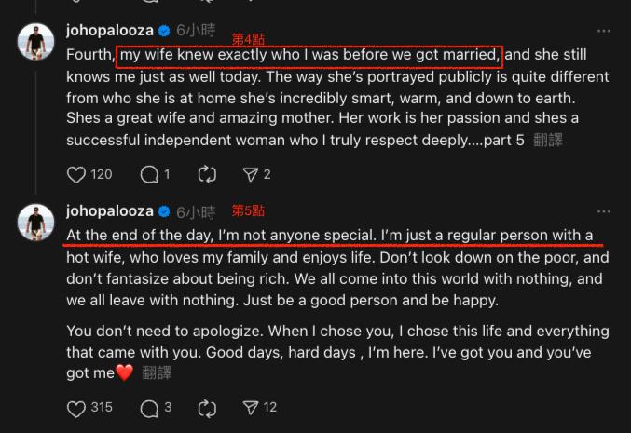Like the first post with 120 likes

pyautogui.click(x=77, y=174)
